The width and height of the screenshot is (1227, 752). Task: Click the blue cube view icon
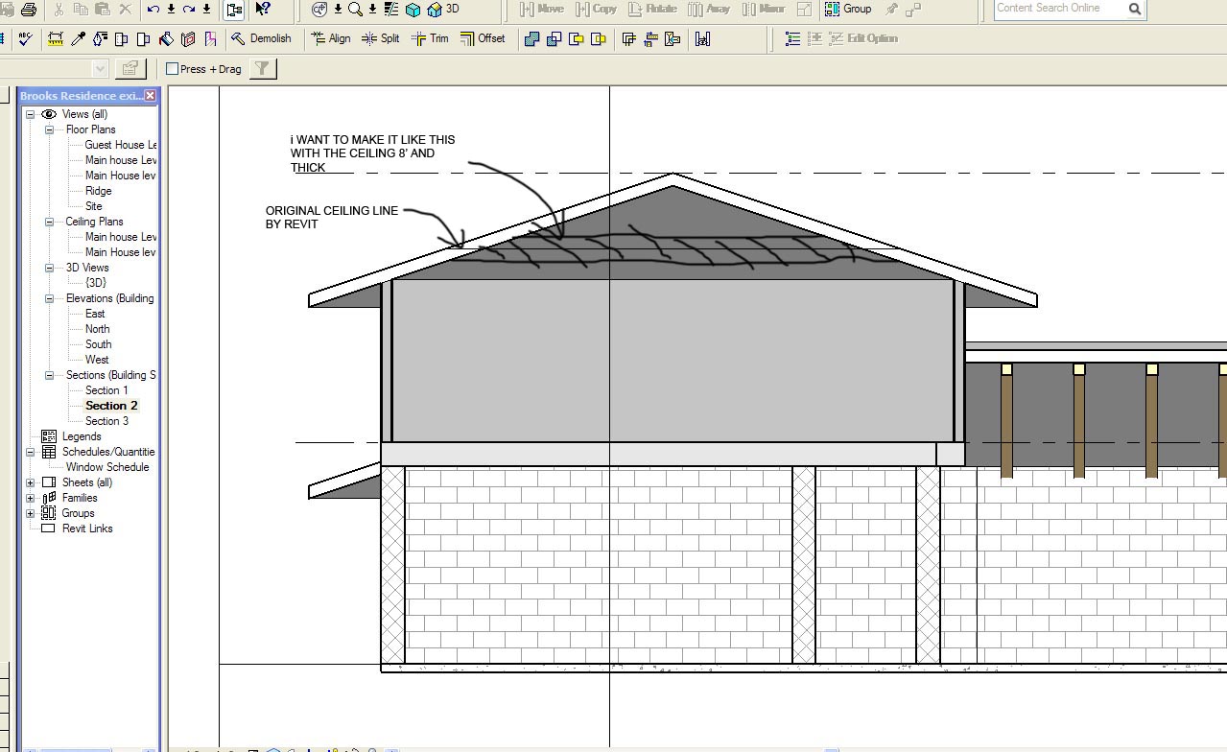point(413,10)
